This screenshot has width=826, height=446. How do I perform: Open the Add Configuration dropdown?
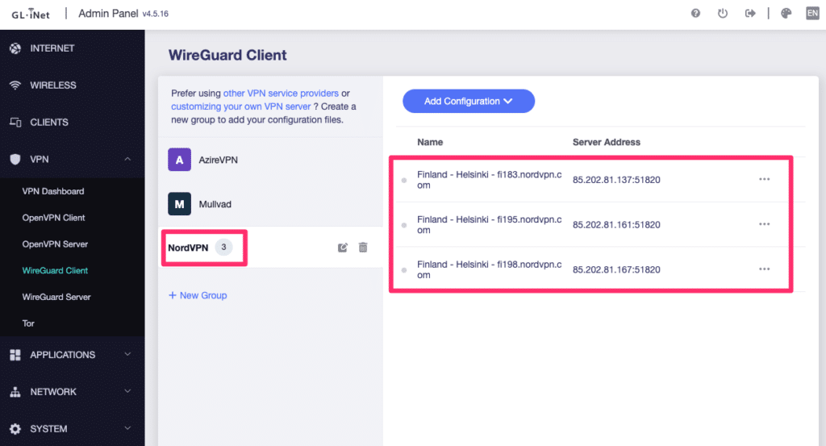(469, 101)
